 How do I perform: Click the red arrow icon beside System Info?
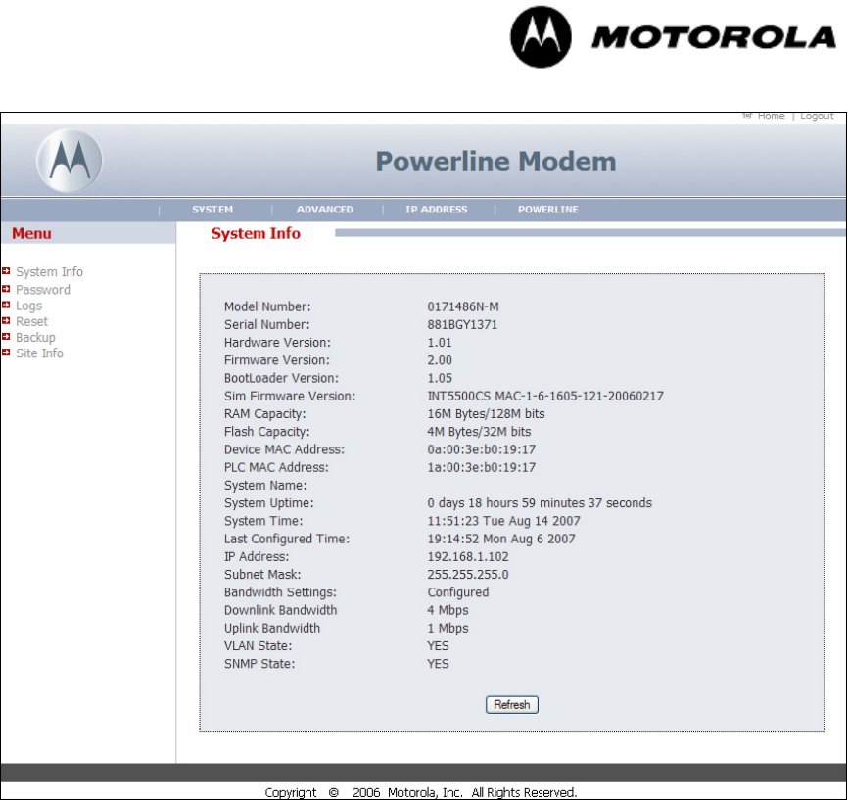(x=6, y=271)
